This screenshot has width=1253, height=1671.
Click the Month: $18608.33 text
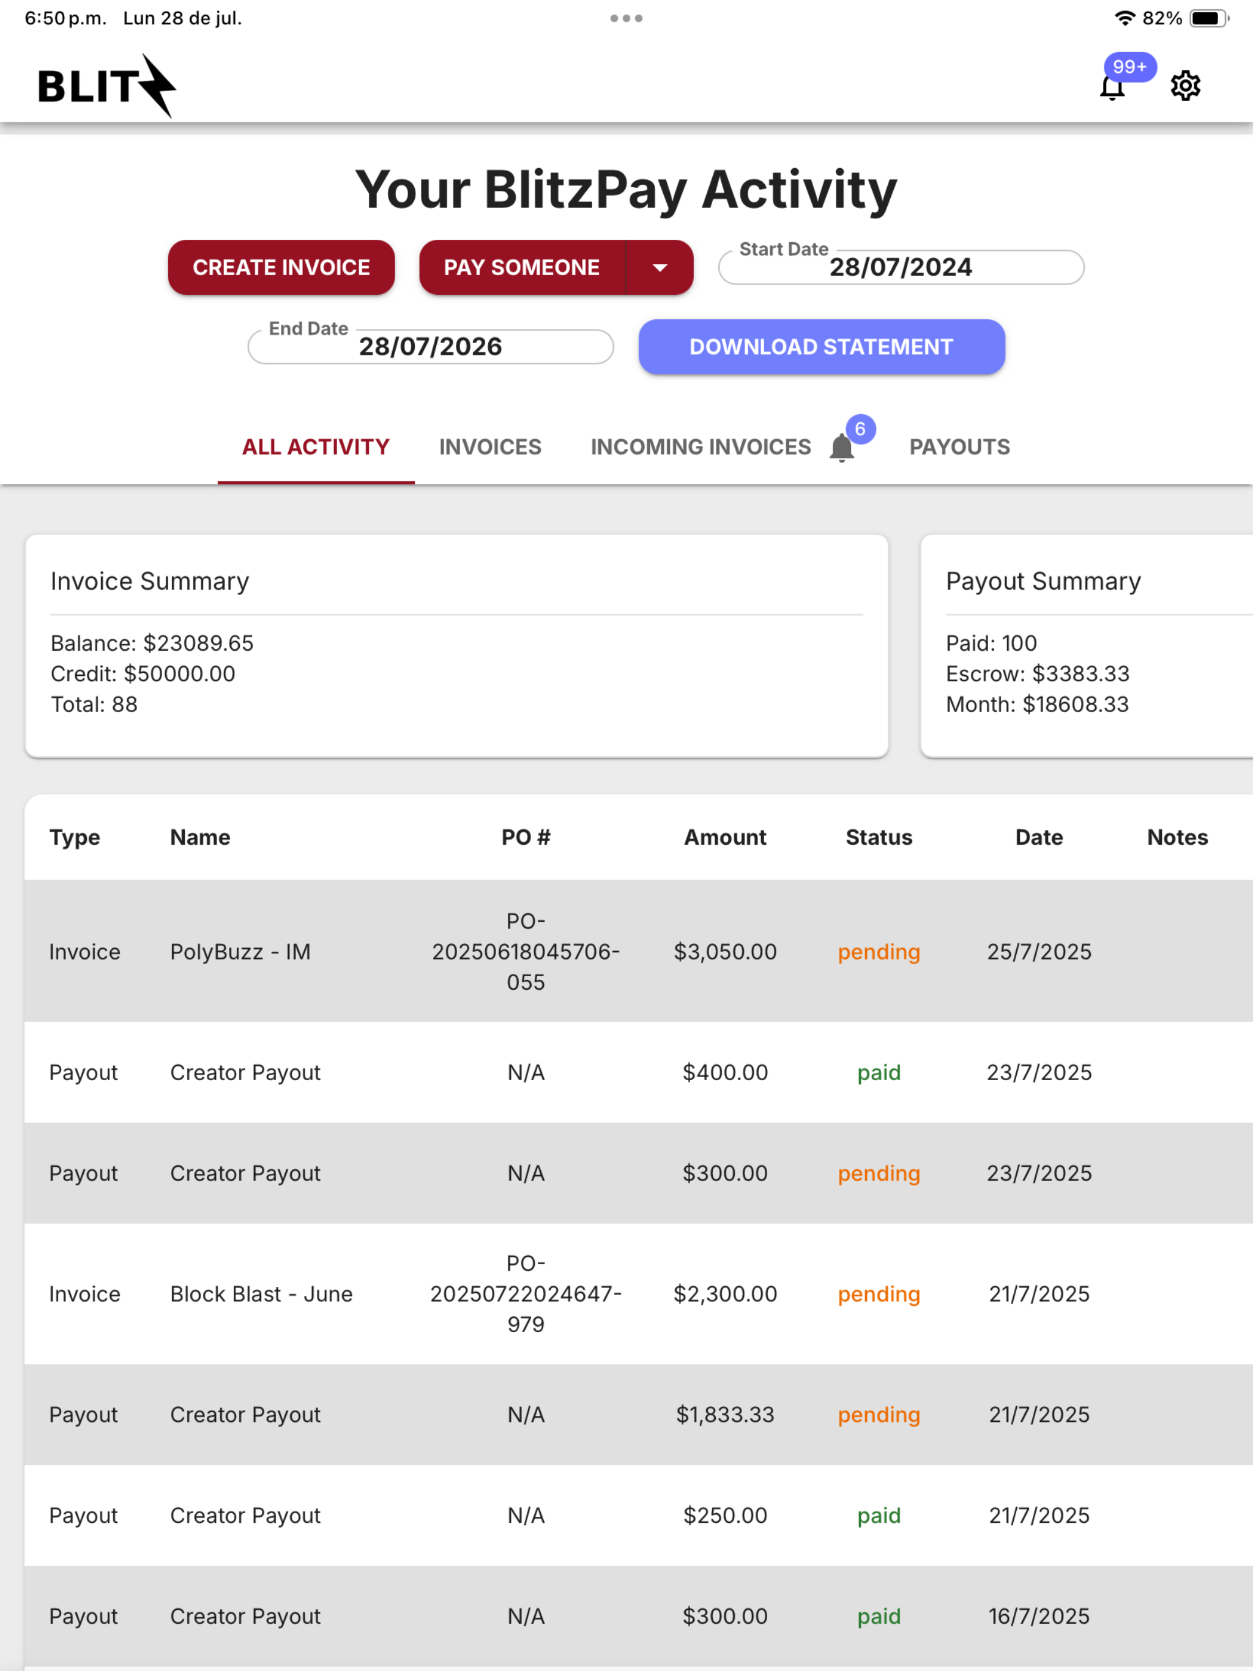click(x=1038, y=704)
